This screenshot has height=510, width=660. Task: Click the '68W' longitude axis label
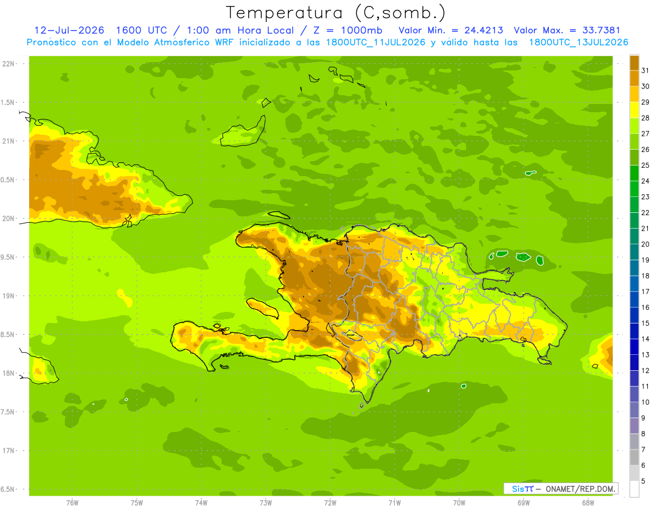[588, 503]
